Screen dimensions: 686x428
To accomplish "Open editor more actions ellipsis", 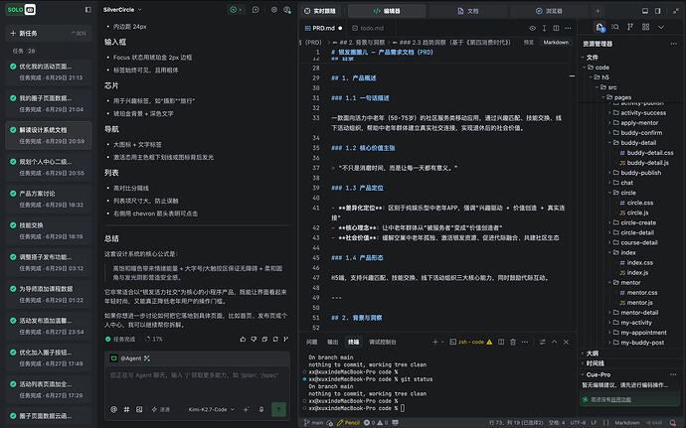I will tap(568, 28).
